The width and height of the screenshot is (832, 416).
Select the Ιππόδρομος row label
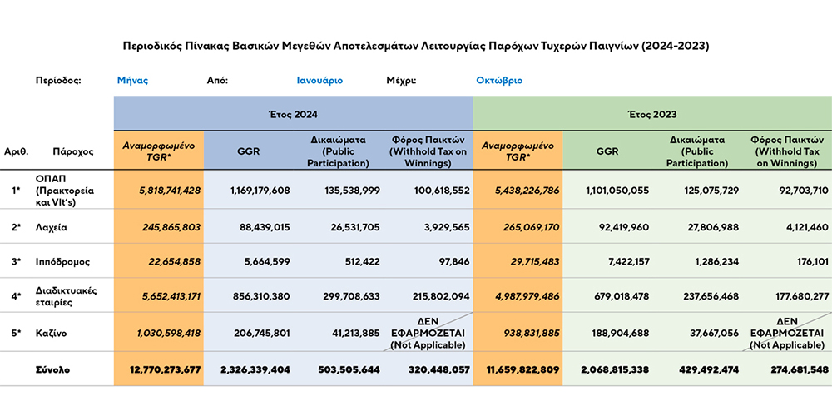[x=59, y=261]
